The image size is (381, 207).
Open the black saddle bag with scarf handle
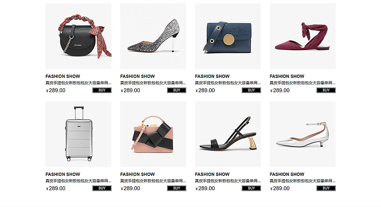78,36
